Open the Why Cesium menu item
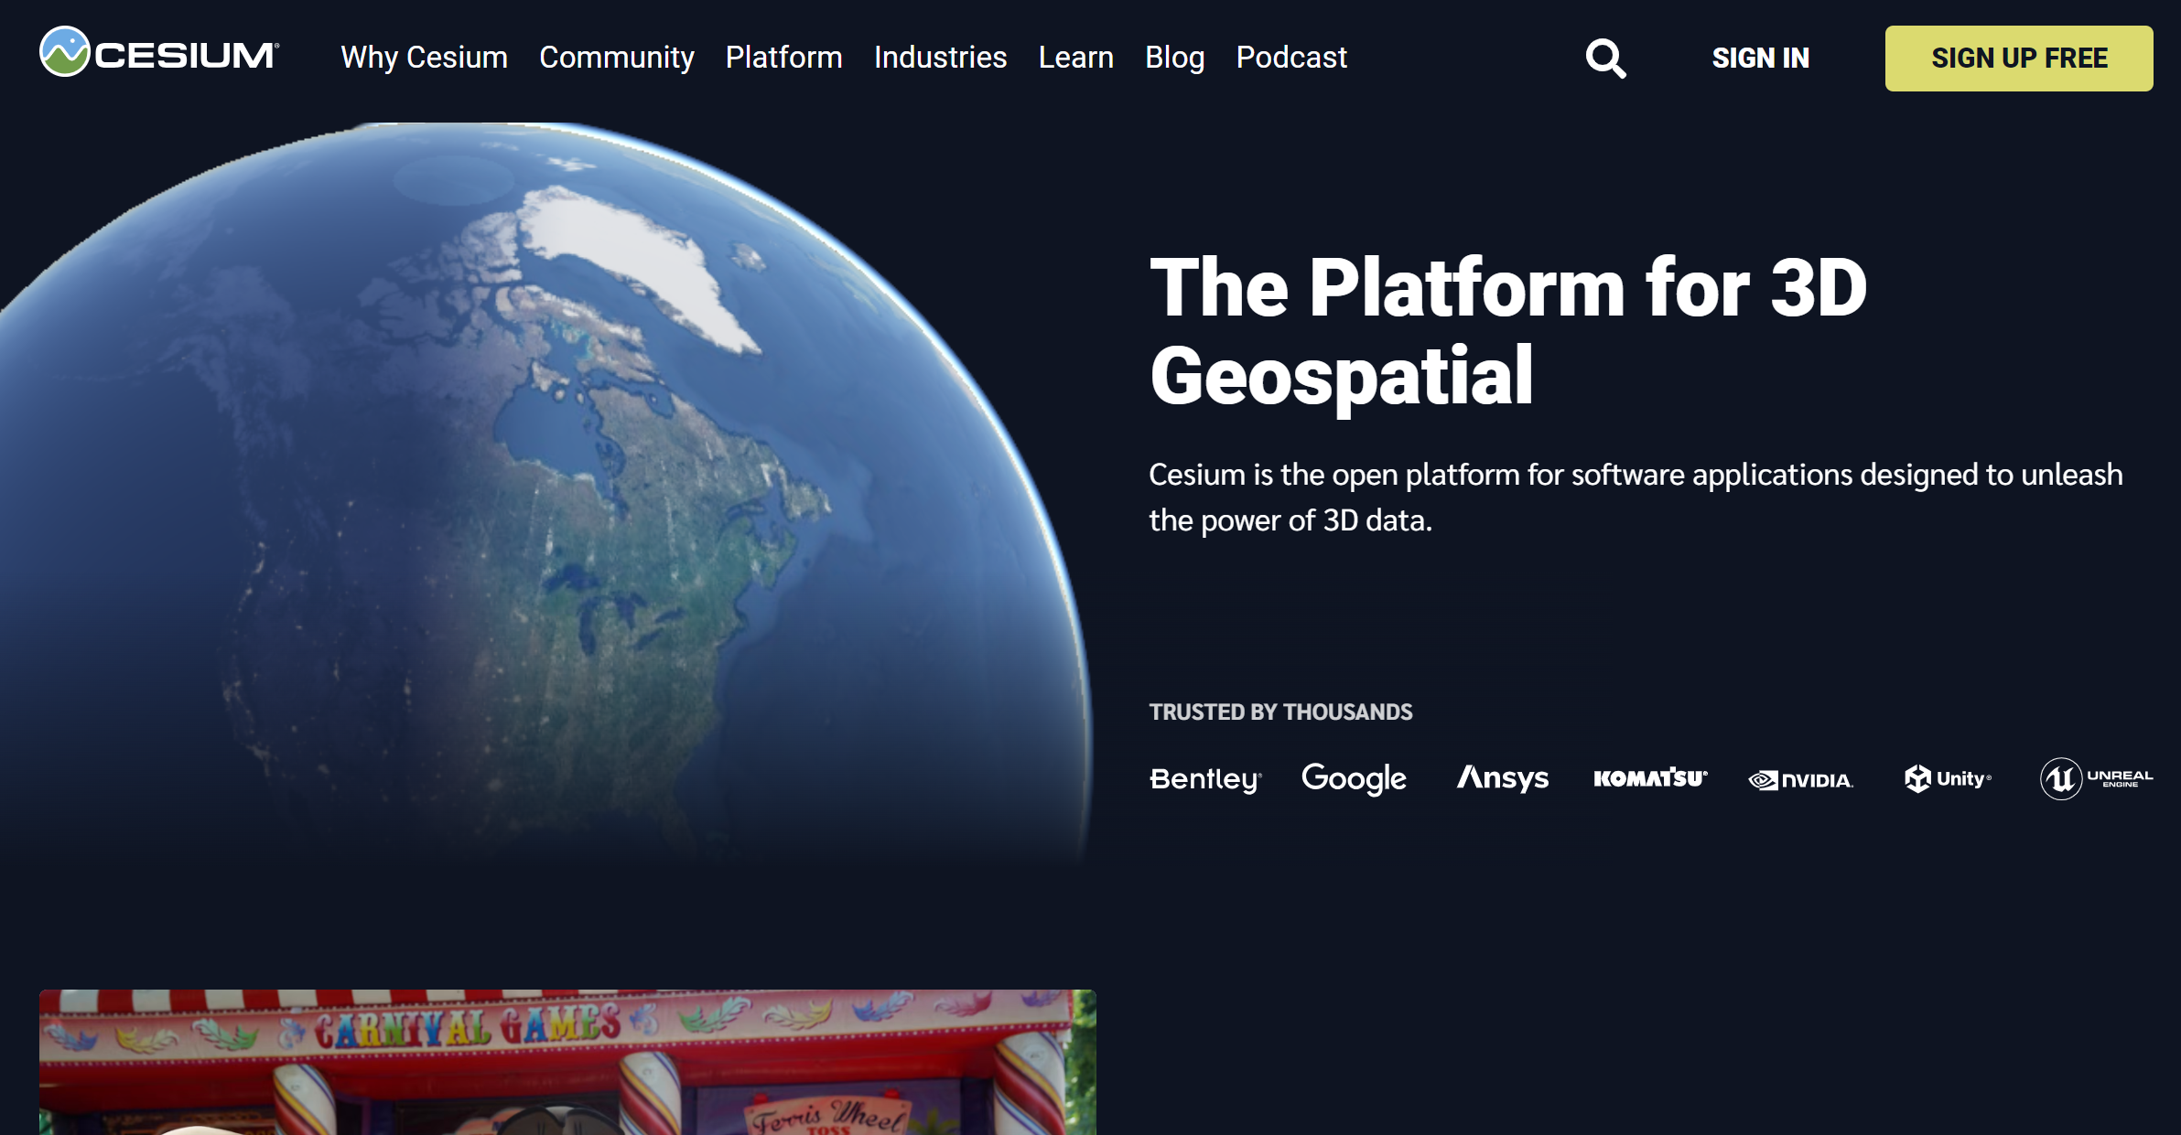This screenshot has height=1135, width=2181. [425, 58]
